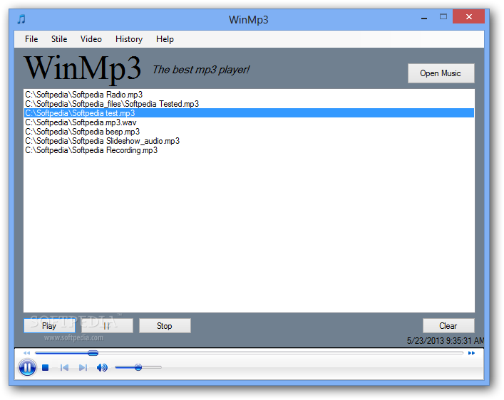This screenshot has width=504, height=400.
Task: Click the Stop button
Action: [165, 326]
